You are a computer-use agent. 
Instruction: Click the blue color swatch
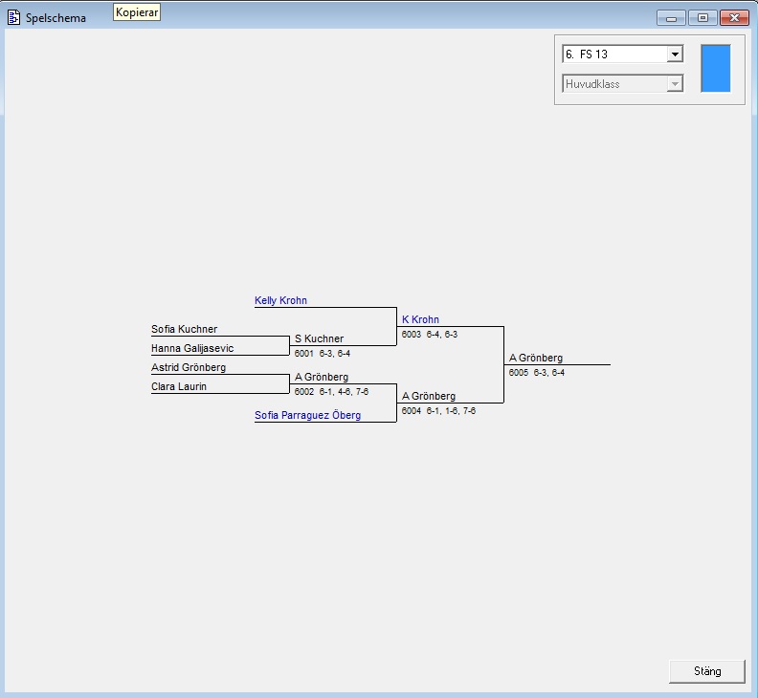[x=715, y=68]
